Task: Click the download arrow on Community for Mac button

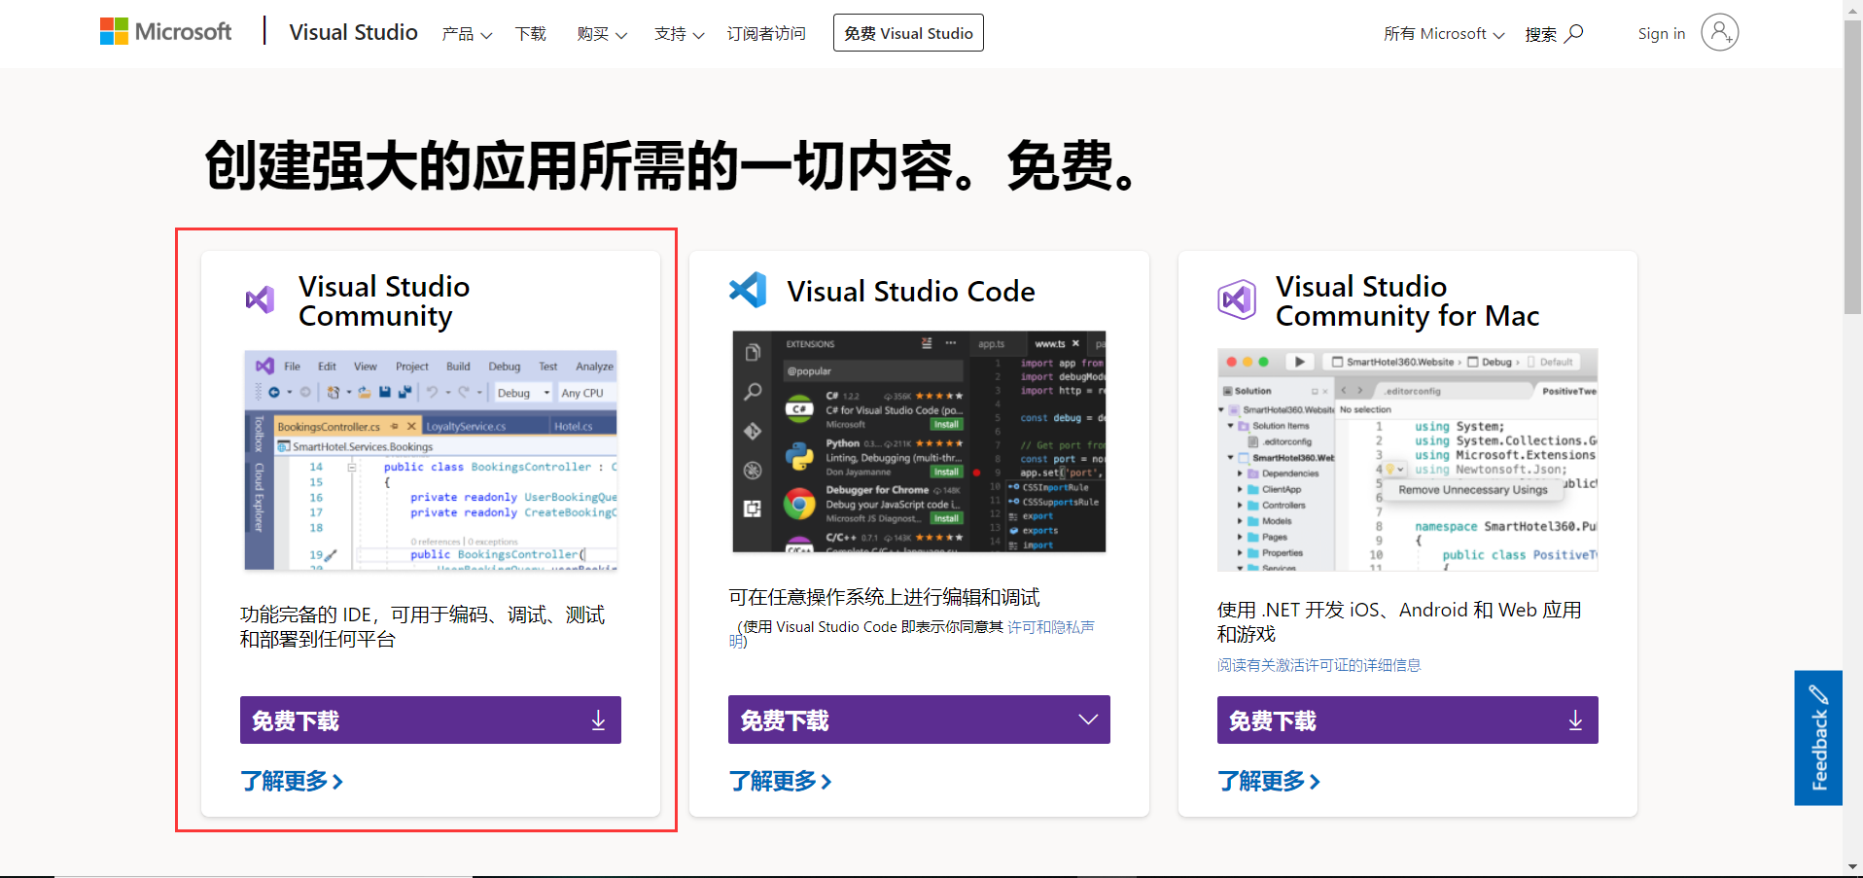Action: [1575, 720]
